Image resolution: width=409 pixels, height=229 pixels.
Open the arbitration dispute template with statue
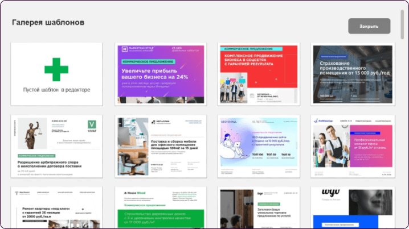click(56, 147)
